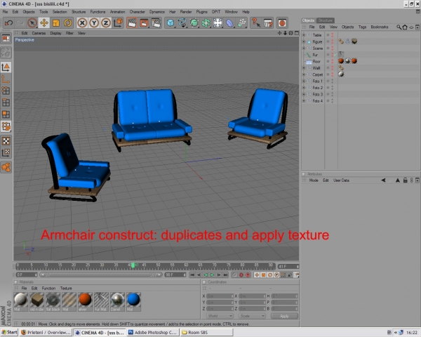The height and width of the screenshot is (337, 421).
Task: Activate the Rotate tool
Action: point(67,23)
